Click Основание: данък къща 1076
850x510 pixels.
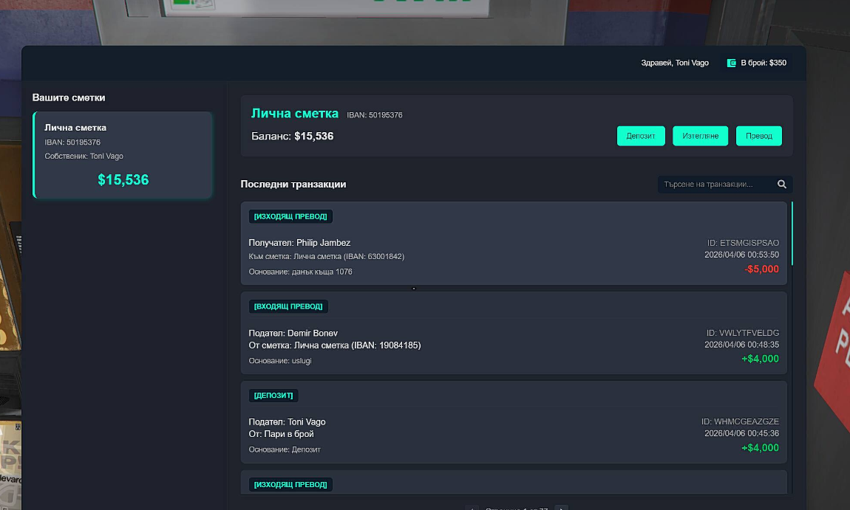pyautogui.click(x=300, y=272)
